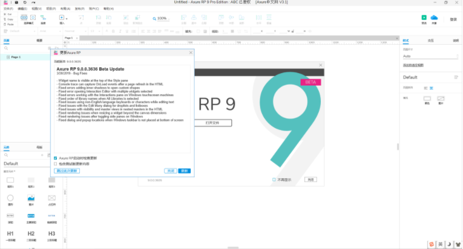Click the 登录 login button
Screen dimensions: 463x249
coord(453,19)
